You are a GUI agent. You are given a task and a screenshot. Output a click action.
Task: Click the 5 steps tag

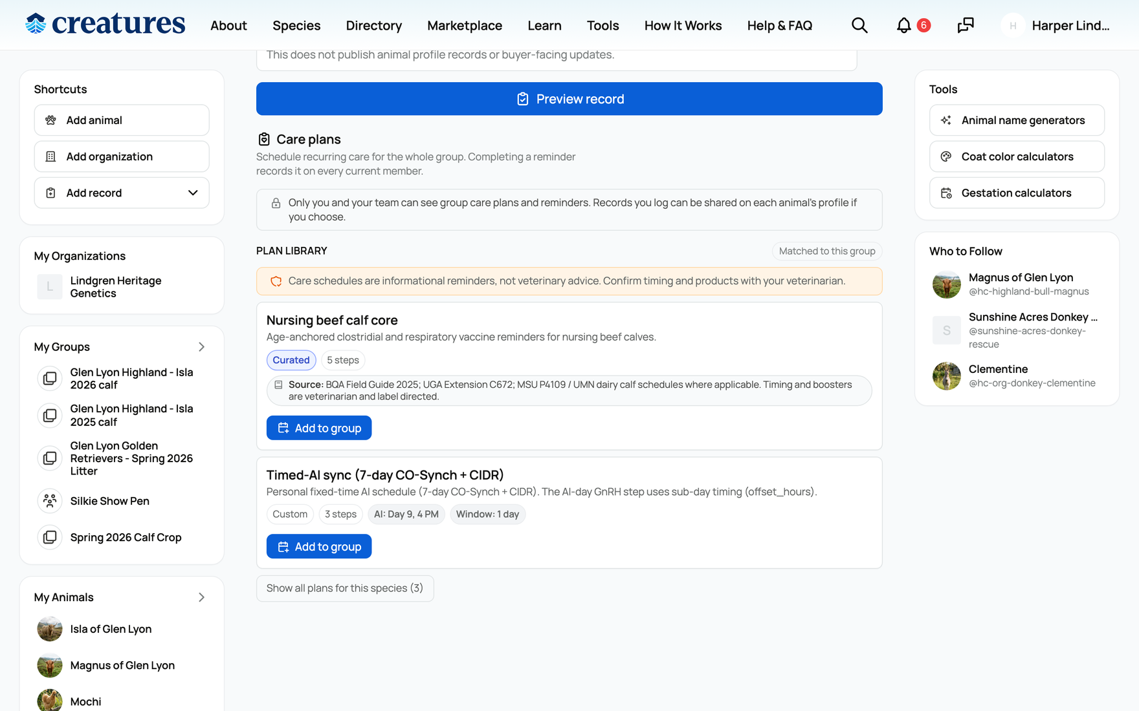click(x=343, y=360)
